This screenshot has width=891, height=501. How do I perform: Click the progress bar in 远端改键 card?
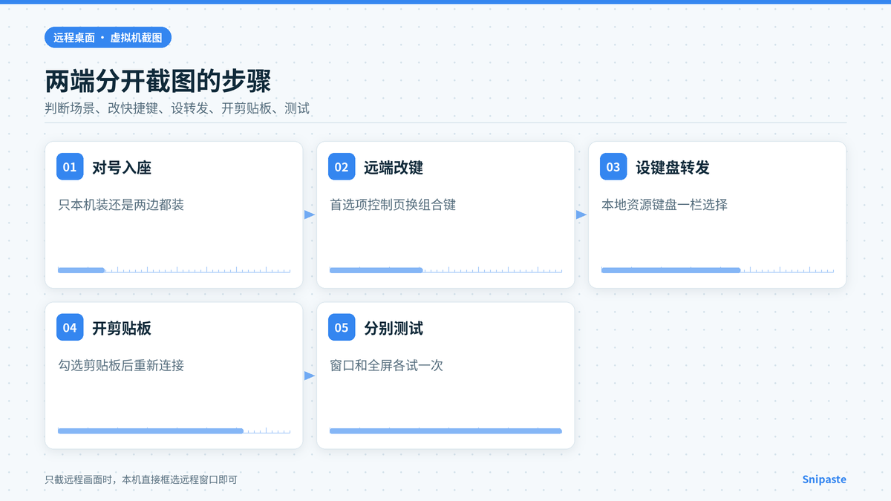[446, 270]
